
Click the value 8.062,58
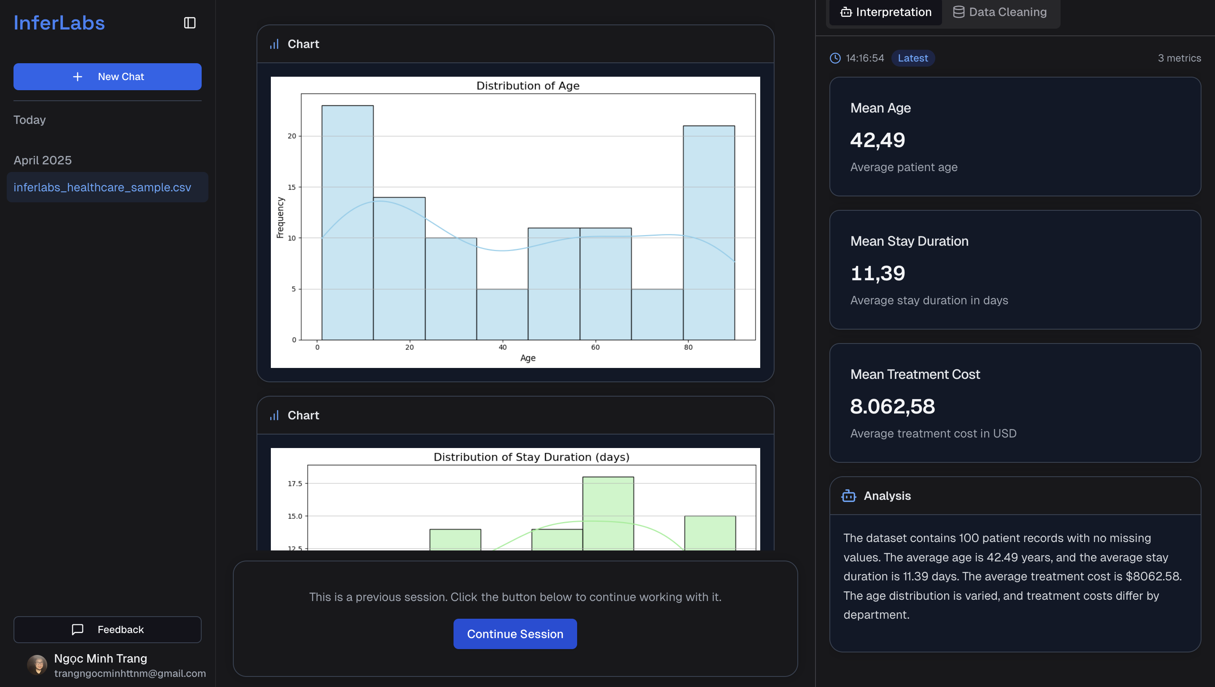pos(892,406)
